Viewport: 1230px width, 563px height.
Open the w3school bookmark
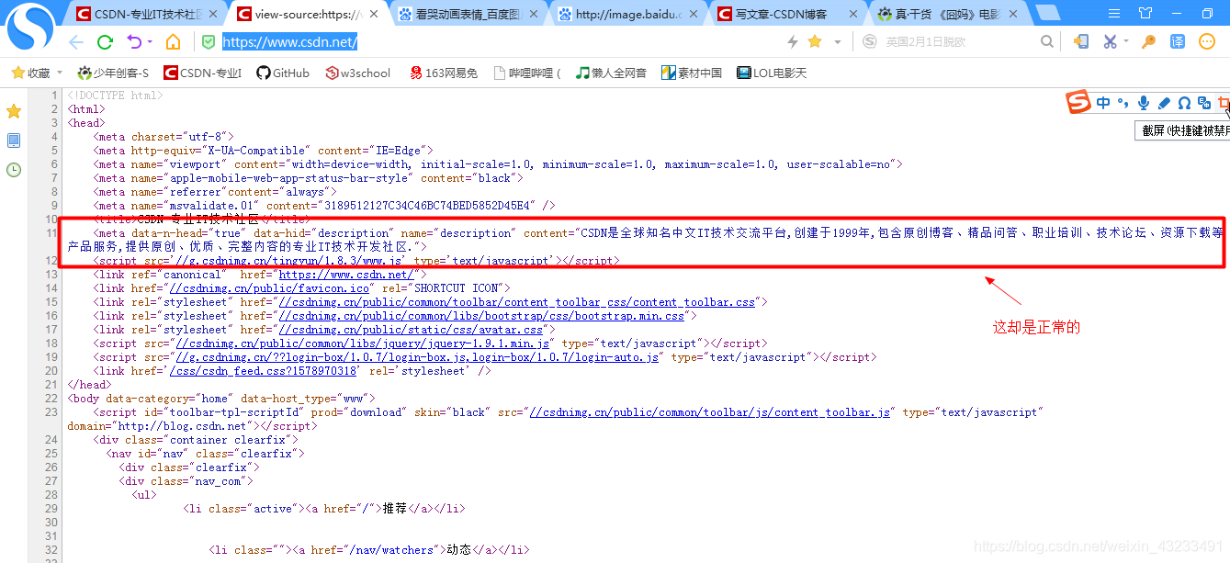point(357,73)
